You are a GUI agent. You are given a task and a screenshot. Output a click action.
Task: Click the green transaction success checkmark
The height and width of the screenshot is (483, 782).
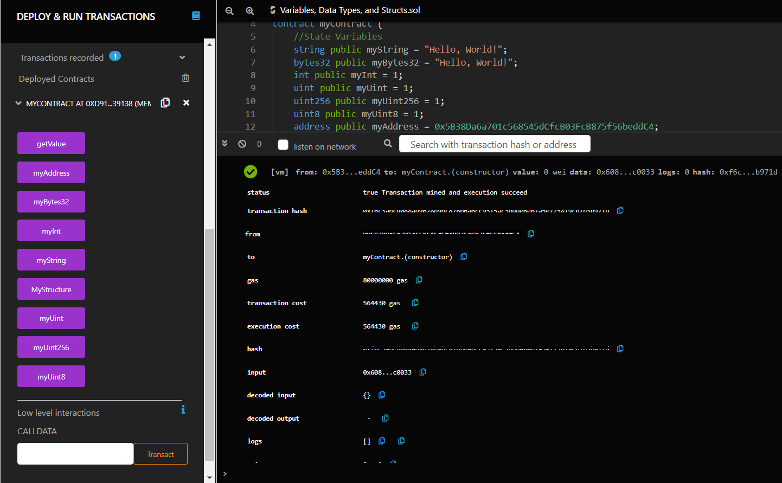coord(251,172)
